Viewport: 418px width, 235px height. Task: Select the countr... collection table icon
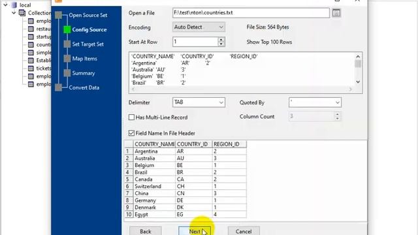[31, 44]
